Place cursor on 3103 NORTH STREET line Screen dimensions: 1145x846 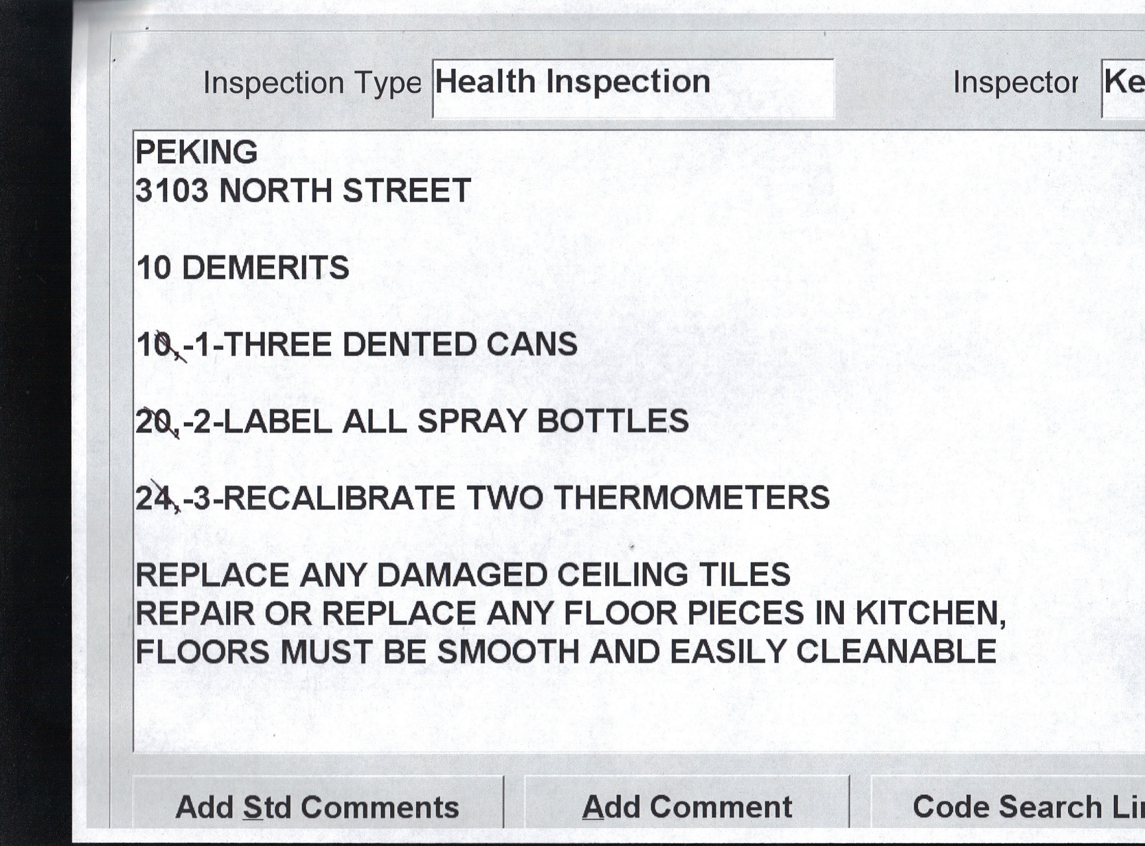303,191
